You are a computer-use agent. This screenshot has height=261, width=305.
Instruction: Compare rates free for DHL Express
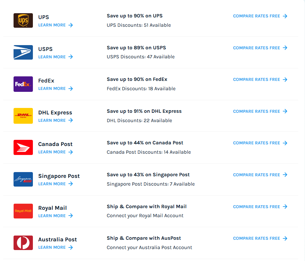click(260, 111)
